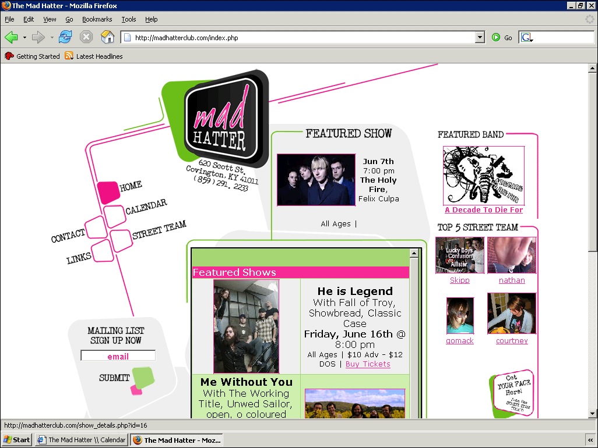Click the CONTACT navigation square
Screen dimensions: 598x448
click(x=96, y=227)
